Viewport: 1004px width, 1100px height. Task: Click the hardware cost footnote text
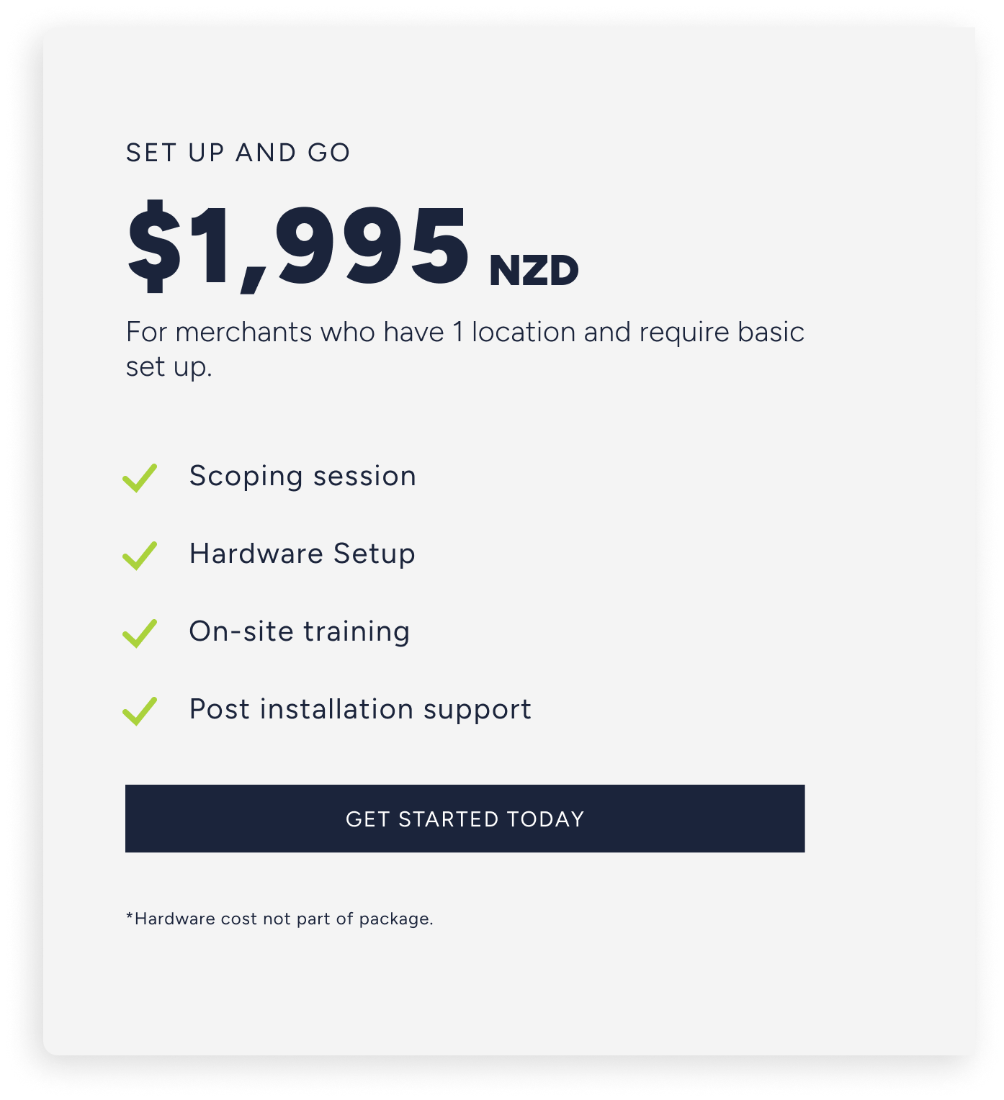point(279,919)
